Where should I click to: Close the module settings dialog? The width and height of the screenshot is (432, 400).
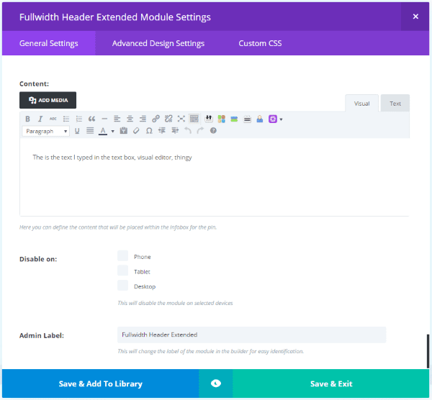click(x=415, y=17)
